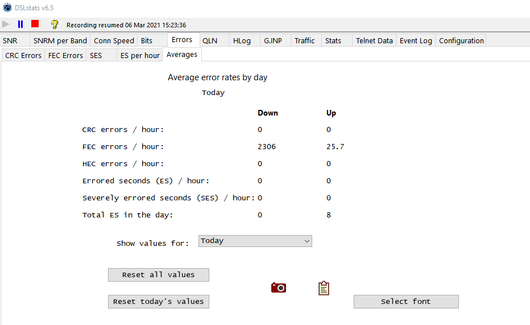Viewport: 530px width, 325px height.
Task: Switch to the G.INP tab
Action: [x=275, y=40]
